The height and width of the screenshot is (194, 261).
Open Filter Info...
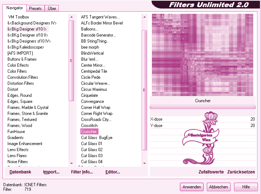(x=82, y=172)
